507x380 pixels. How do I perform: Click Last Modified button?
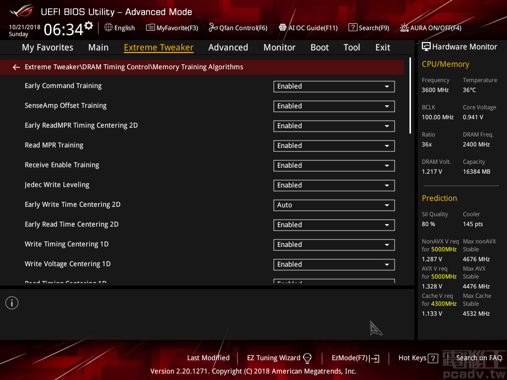[208, 358]
